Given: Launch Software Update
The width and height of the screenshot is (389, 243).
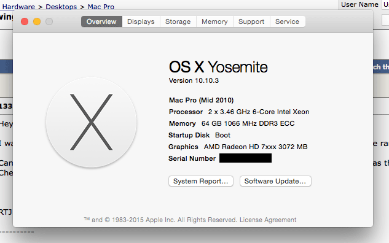Looking at the screenshot, I should pyautogui.click(x=275, y=181).
